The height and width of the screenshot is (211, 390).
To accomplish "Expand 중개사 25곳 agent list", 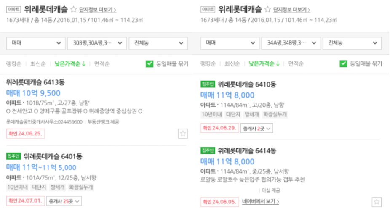I will click(64, 201).
